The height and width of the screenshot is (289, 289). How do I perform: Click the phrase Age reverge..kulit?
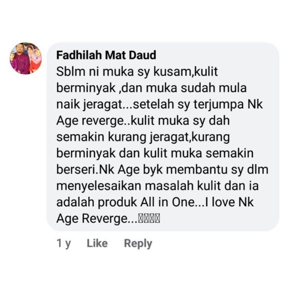tap(105, 121)
